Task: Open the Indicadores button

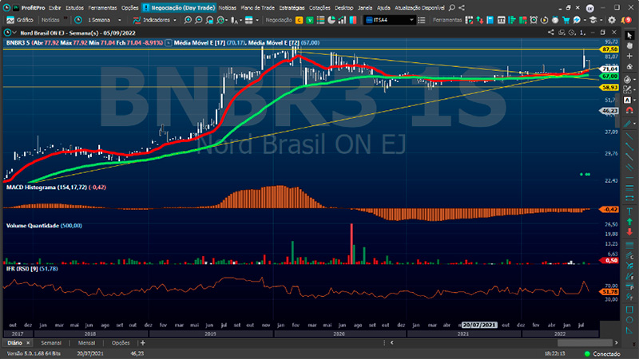Action: point(152,20)
